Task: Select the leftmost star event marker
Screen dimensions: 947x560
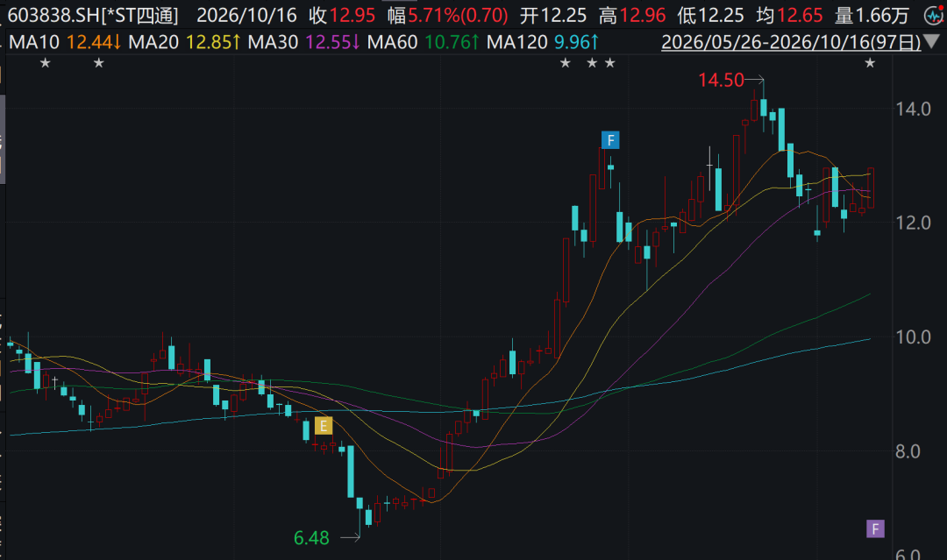Action: click(46, 63)
